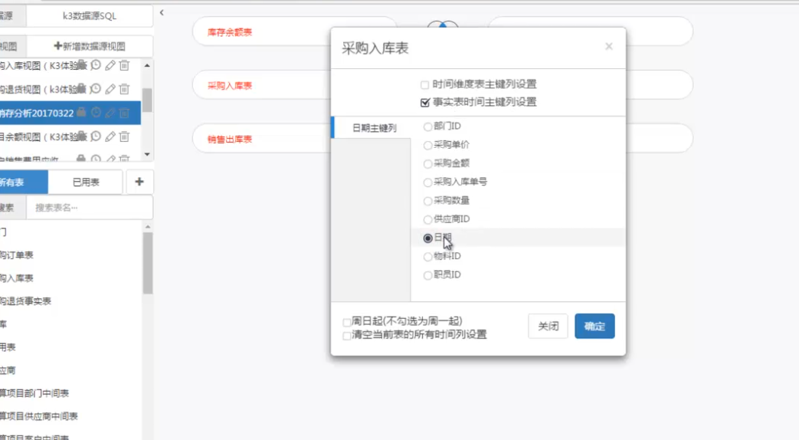Screen dimensions: 799x440
Task: Click lock icon on 目余额视图 row
Action: (81, 136)
